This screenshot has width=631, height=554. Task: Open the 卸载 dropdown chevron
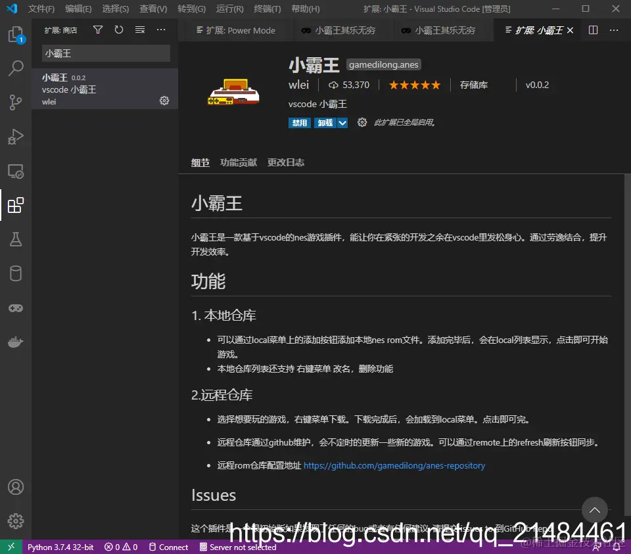pos(341,122)
